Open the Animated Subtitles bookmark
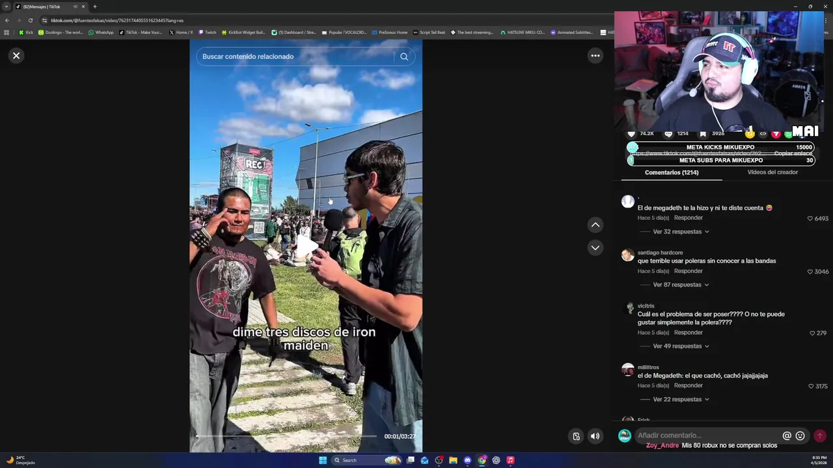Image resolution: width=833 pixels, height=468 pixels. coord(572,32)
